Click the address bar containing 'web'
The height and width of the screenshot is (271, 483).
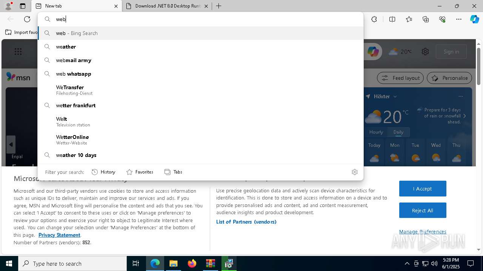point(200,19)
